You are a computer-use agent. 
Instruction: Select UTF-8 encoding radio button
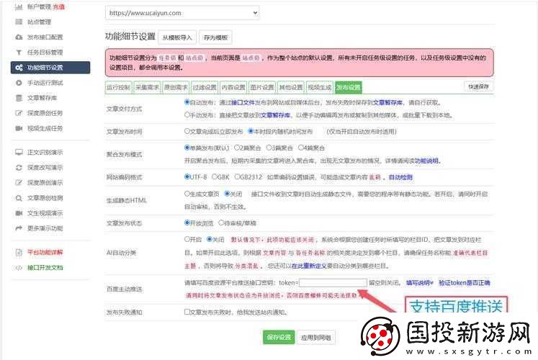pyautogui.click(x=187, y=177)
